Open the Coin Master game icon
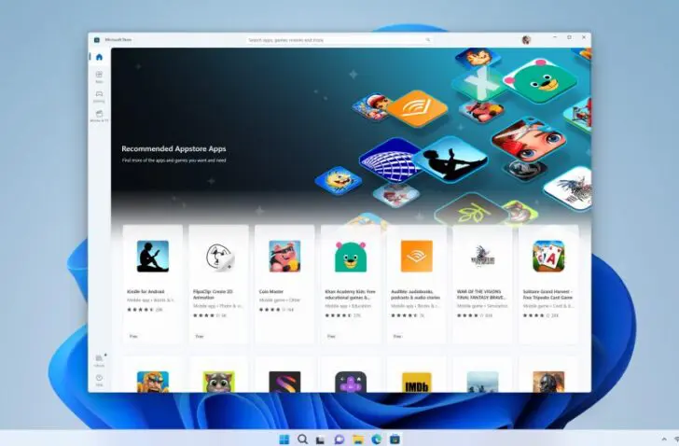The width and height of the screenshot is (679, 446). tap(284, 257)
